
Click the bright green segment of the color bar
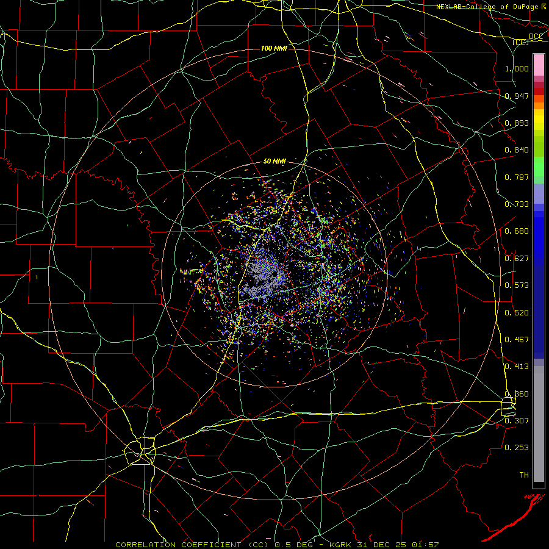click(539, 167)
